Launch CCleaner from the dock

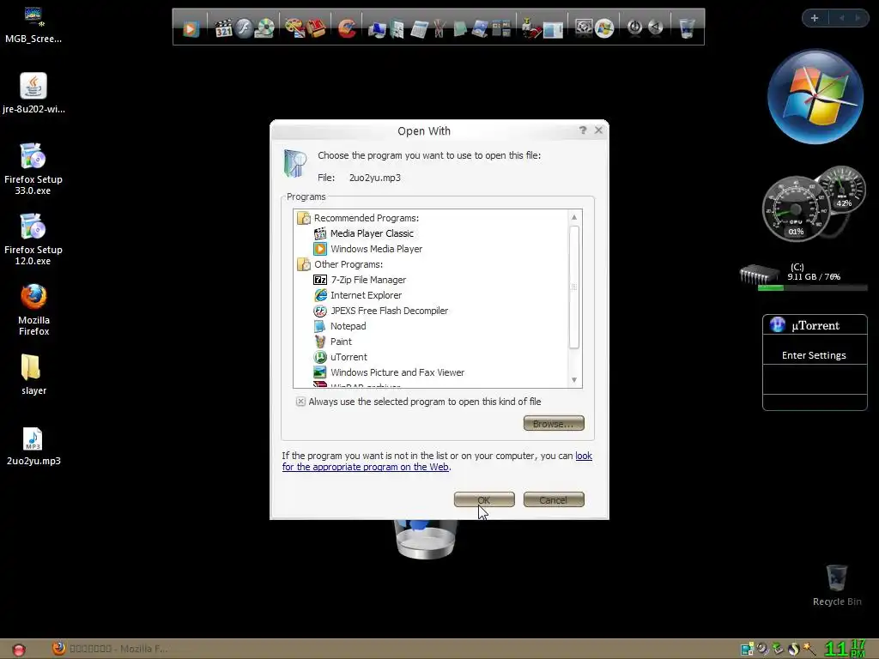(x=347, y=28)
